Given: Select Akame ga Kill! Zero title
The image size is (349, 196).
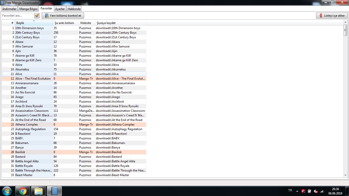Looking at the screenshot, I should pos(28,60).
